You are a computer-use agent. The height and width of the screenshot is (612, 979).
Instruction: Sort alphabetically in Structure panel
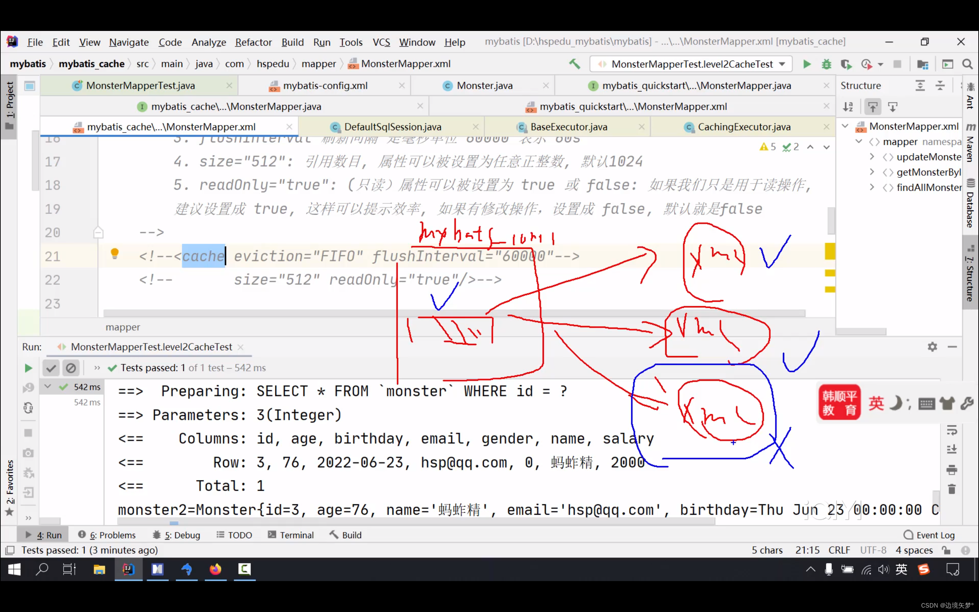(848, 107)
